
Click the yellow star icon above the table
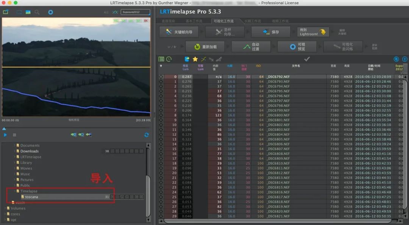point(195,59)
